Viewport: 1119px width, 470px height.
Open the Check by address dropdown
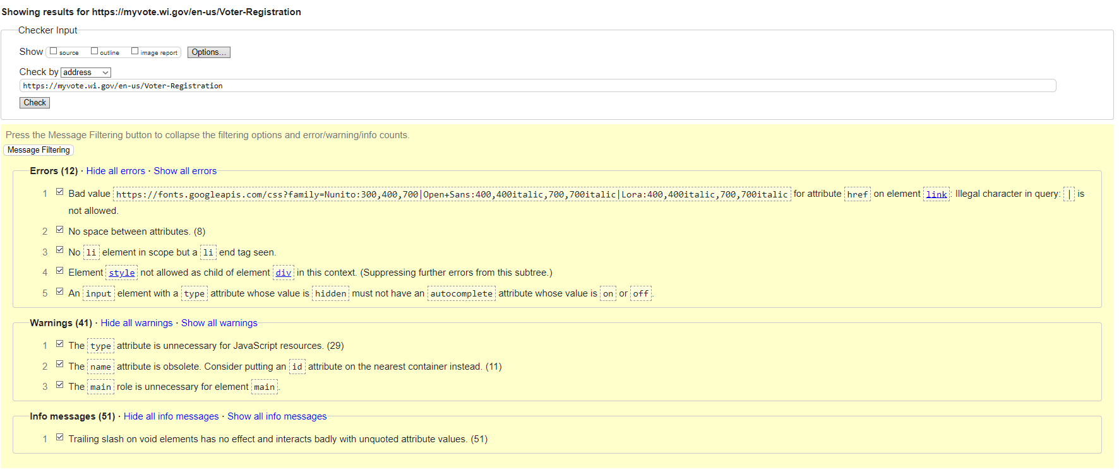[86, 73]
